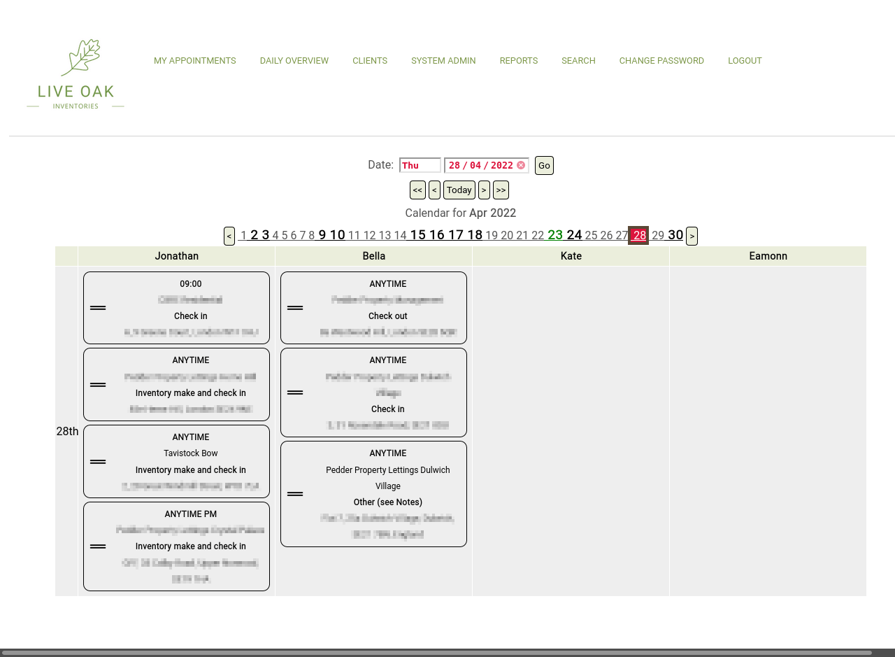Select day 24 in the April calendar
The image size is (895, 657).
(574, 235)
